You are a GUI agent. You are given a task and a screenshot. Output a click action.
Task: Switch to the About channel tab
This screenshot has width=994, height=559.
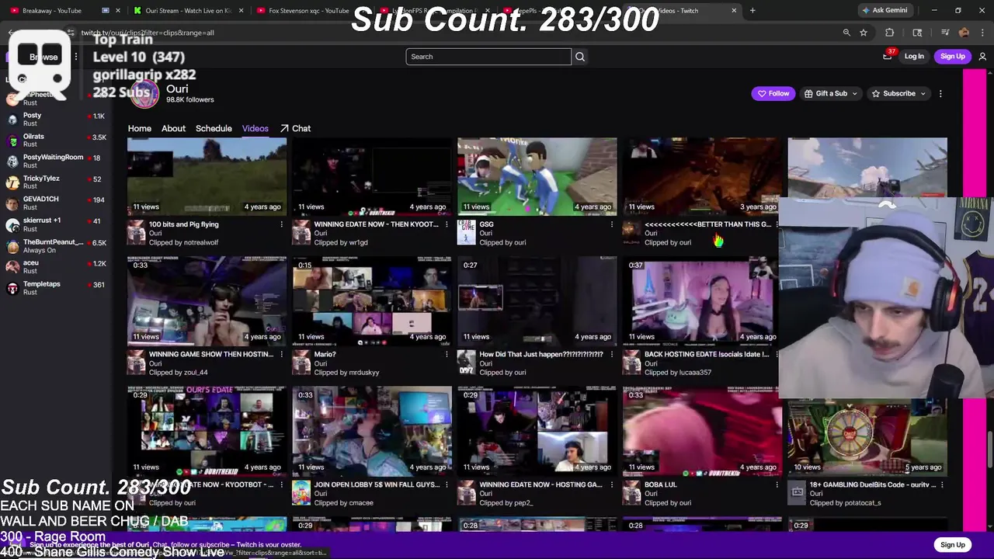pyautogui.click(x=173, y=129)
